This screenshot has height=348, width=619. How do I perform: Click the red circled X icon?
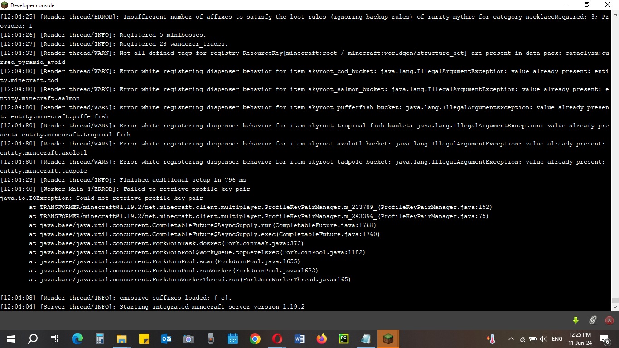(609, 320)
